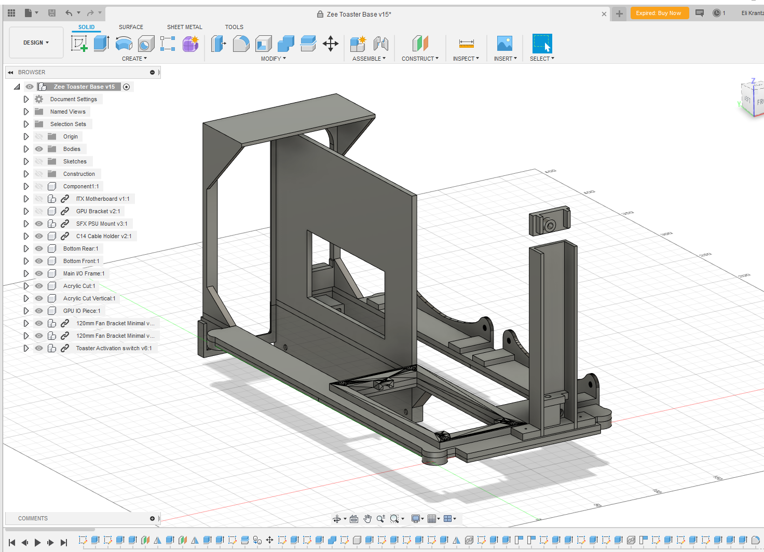Image resolution: width=764 pixels, height=552 pixels.
Task: Expand the Document Settings node
Action: [26, 99]
